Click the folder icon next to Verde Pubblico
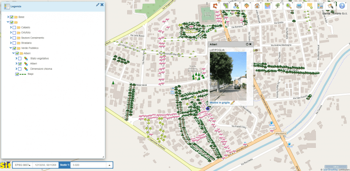This screenshot has height=171, width=350. 19,48
